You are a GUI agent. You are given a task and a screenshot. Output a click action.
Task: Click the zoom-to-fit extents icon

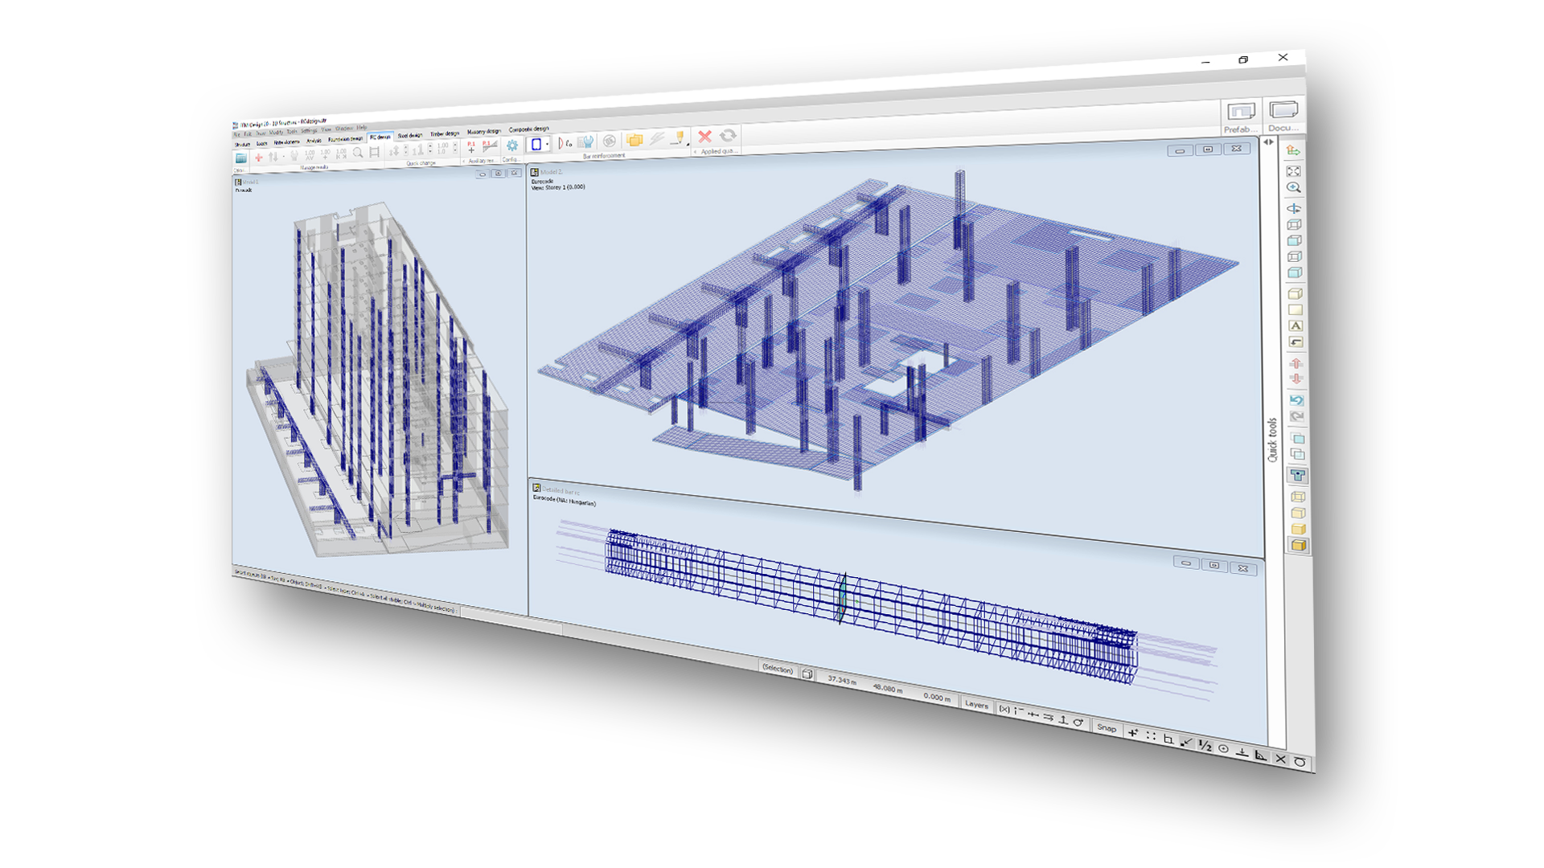tap(1293, 171)
